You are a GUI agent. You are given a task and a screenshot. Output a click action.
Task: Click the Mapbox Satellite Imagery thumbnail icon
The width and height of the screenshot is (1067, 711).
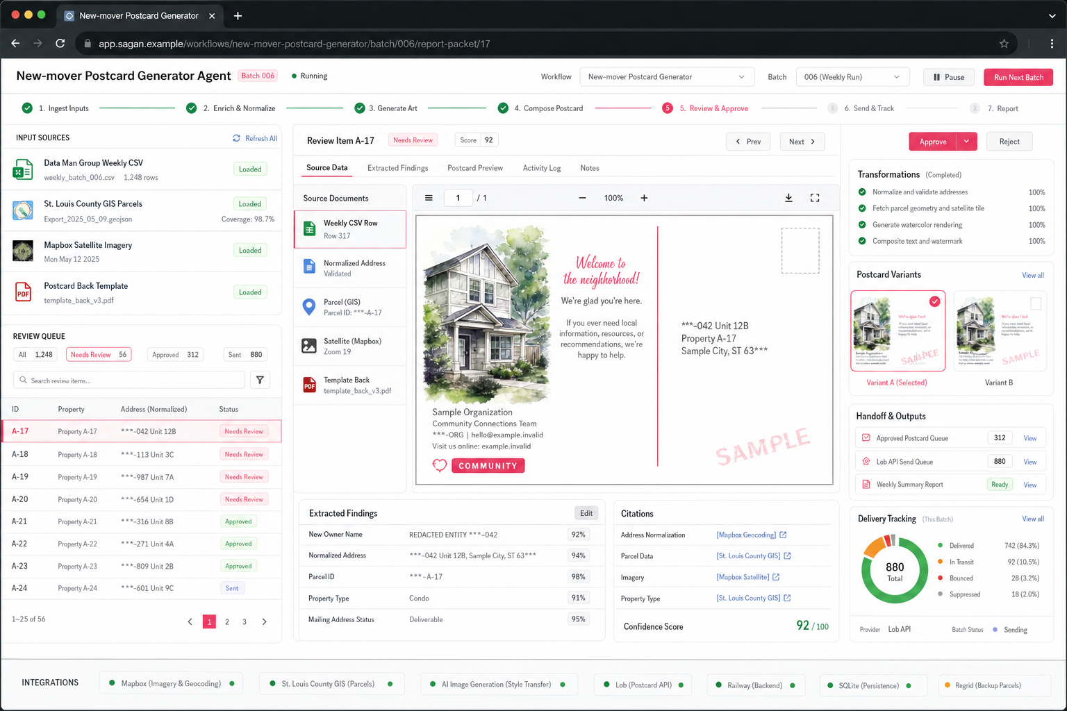pyautogui.click(x=23, y=251)
